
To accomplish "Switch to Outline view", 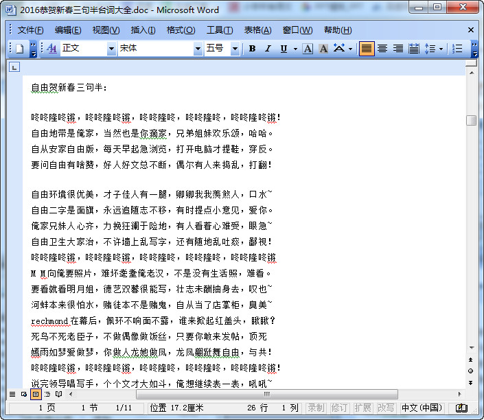I will tap(47, 394).
